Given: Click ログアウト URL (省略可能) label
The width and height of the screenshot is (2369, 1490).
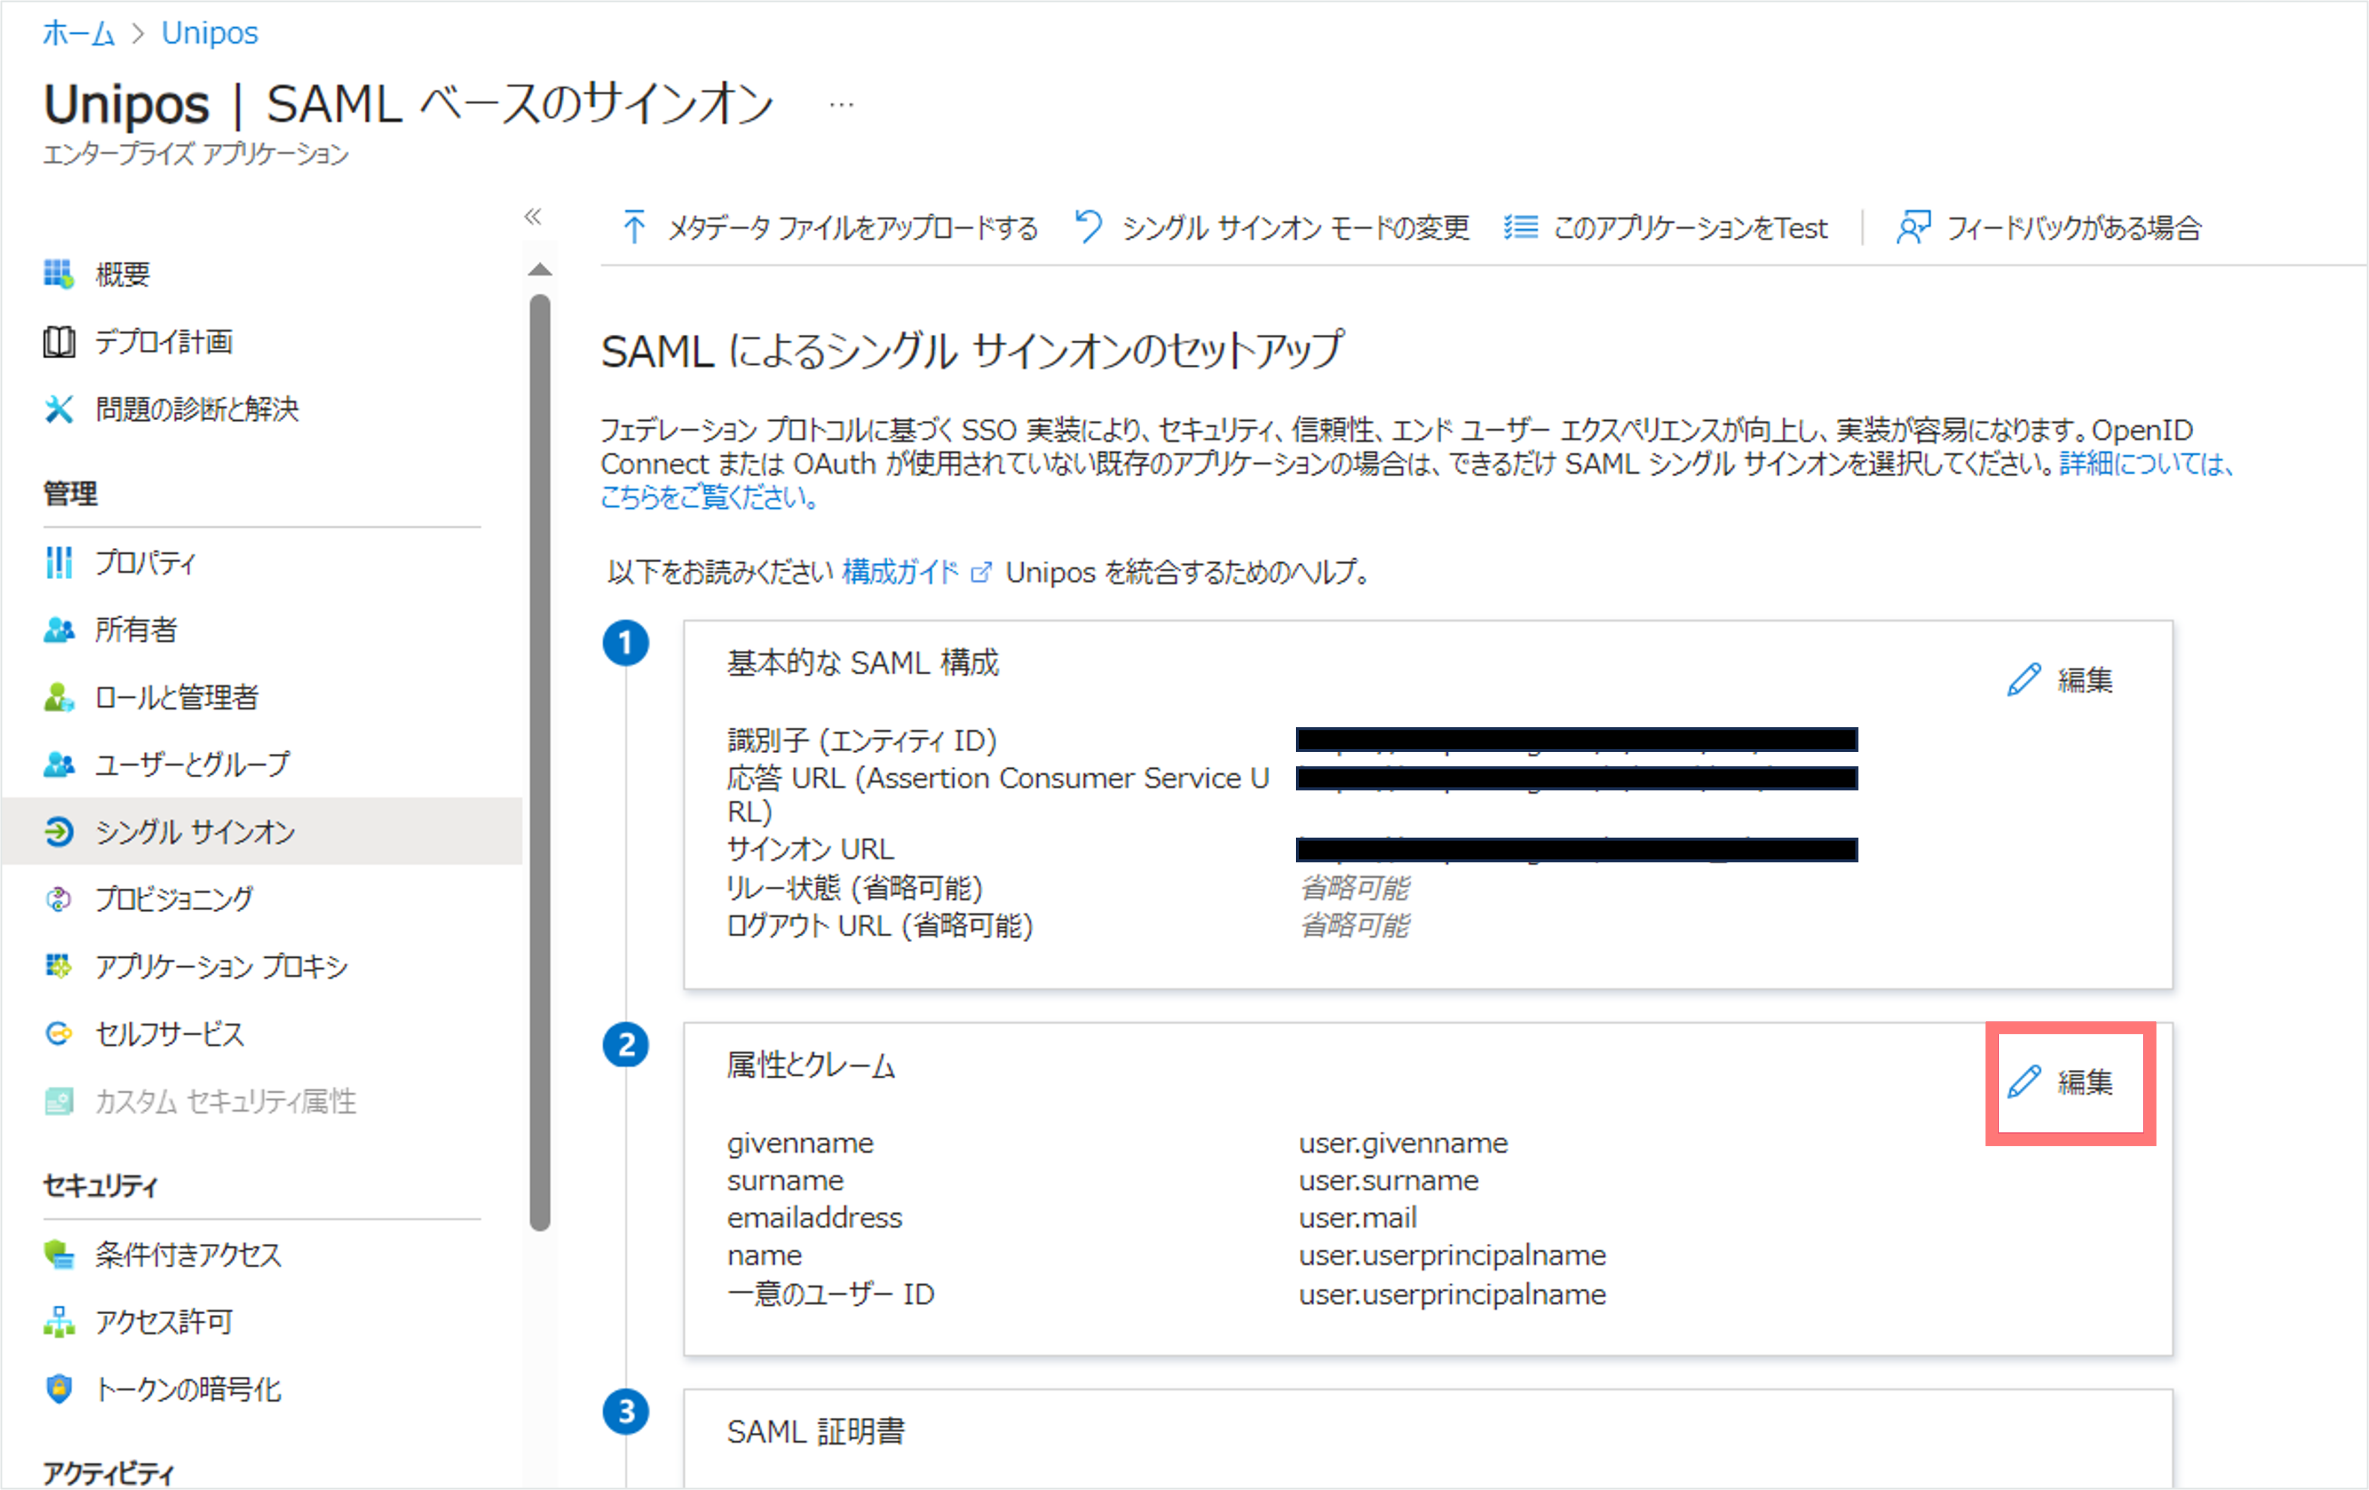Looking at the screenshot, I should tap(880, 925).
